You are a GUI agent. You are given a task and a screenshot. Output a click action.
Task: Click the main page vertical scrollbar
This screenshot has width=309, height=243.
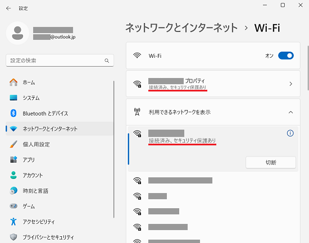coord(308,68)
